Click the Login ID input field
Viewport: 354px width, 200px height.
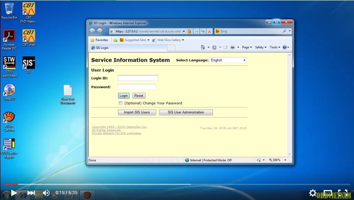point(138,78)
